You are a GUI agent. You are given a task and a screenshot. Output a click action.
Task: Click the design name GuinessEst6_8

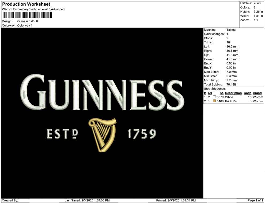click(x=27, y=21)
